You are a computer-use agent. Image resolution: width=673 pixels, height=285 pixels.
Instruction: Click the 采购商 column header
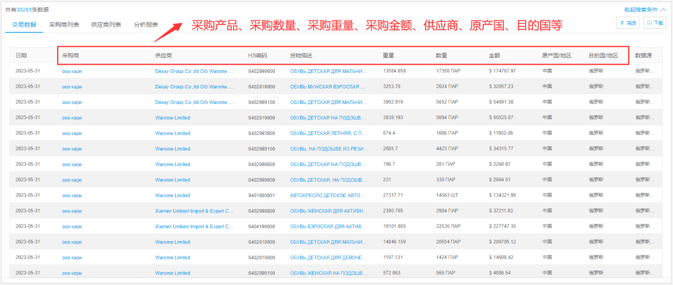coord(71,55)
